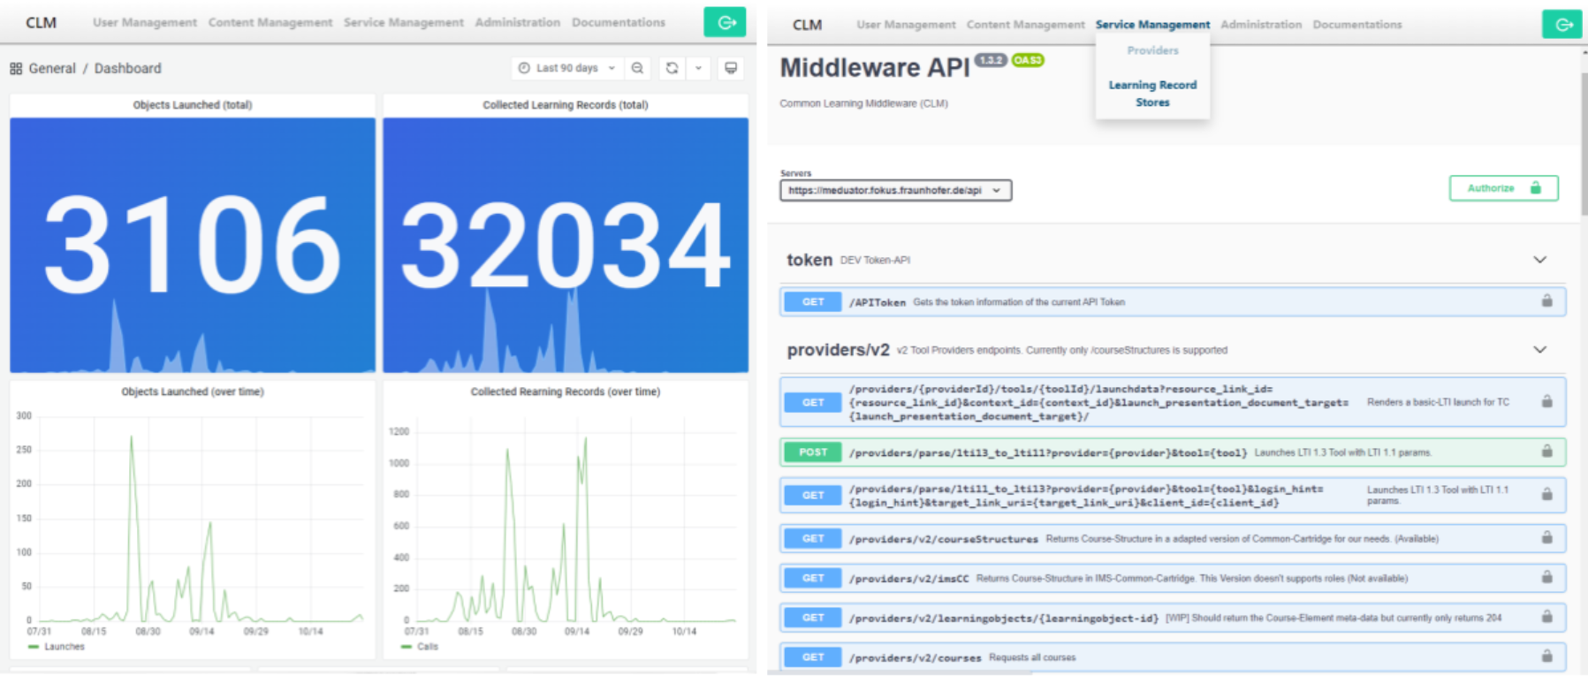Expand the GET lti11_to_lti13 endpoint
The image size is (1588, 676).
[x=1173, y=495]
